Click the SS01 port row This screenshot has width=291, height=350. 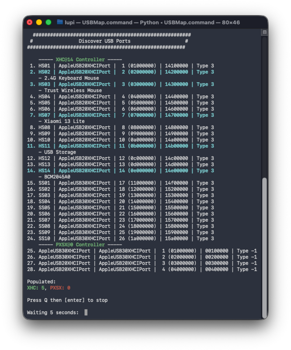121,183
